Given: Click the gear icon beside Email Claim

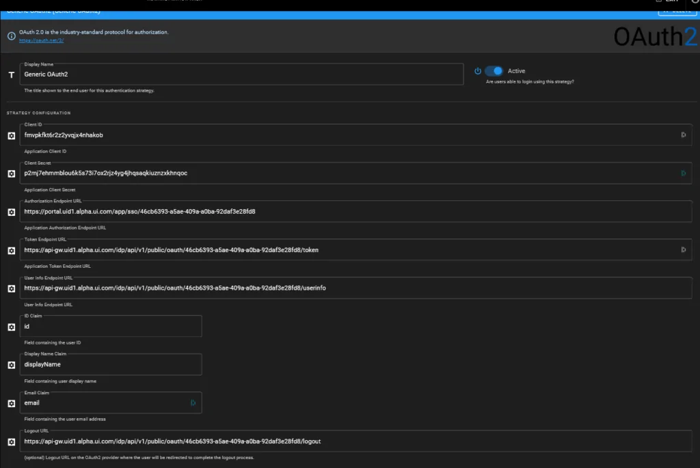Looking at the screenshot, I should point(12,403).
